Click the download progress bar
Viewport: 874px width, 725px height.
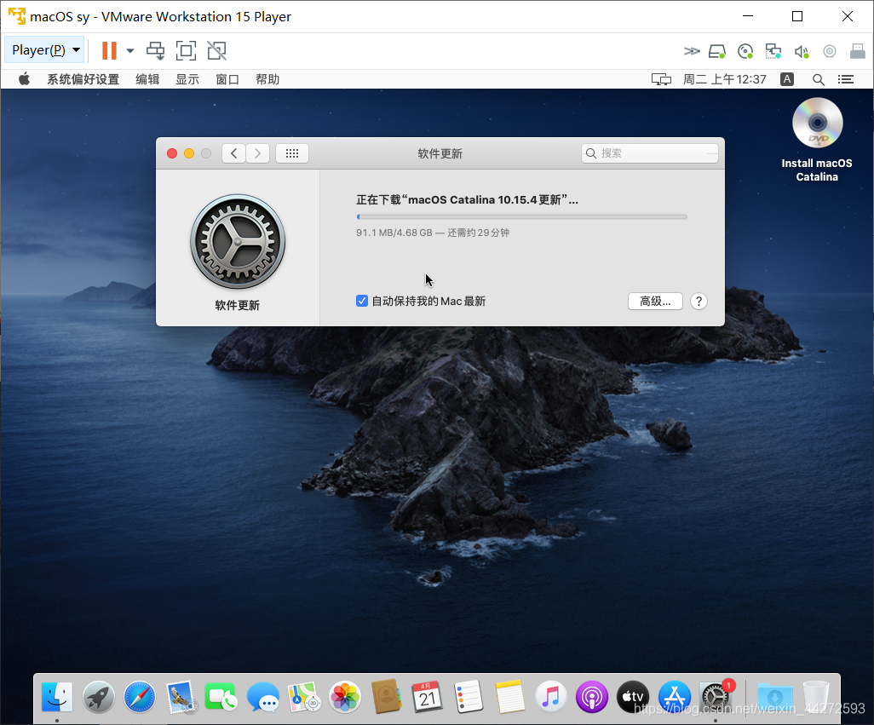pyautogui.click(x=521, y=216)
